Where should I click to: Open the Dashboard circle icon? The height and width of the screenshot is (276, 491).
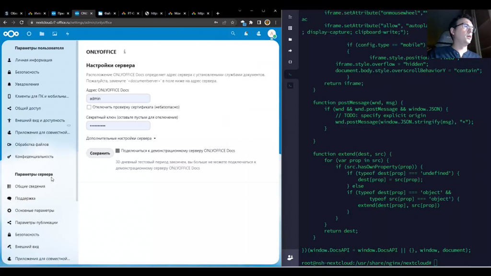[x=29, y=34]
